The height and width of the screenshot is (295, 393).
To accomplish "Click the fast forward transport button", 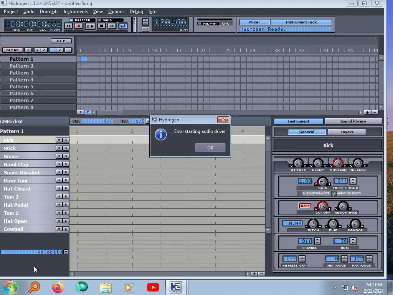I will click(112, 26).
